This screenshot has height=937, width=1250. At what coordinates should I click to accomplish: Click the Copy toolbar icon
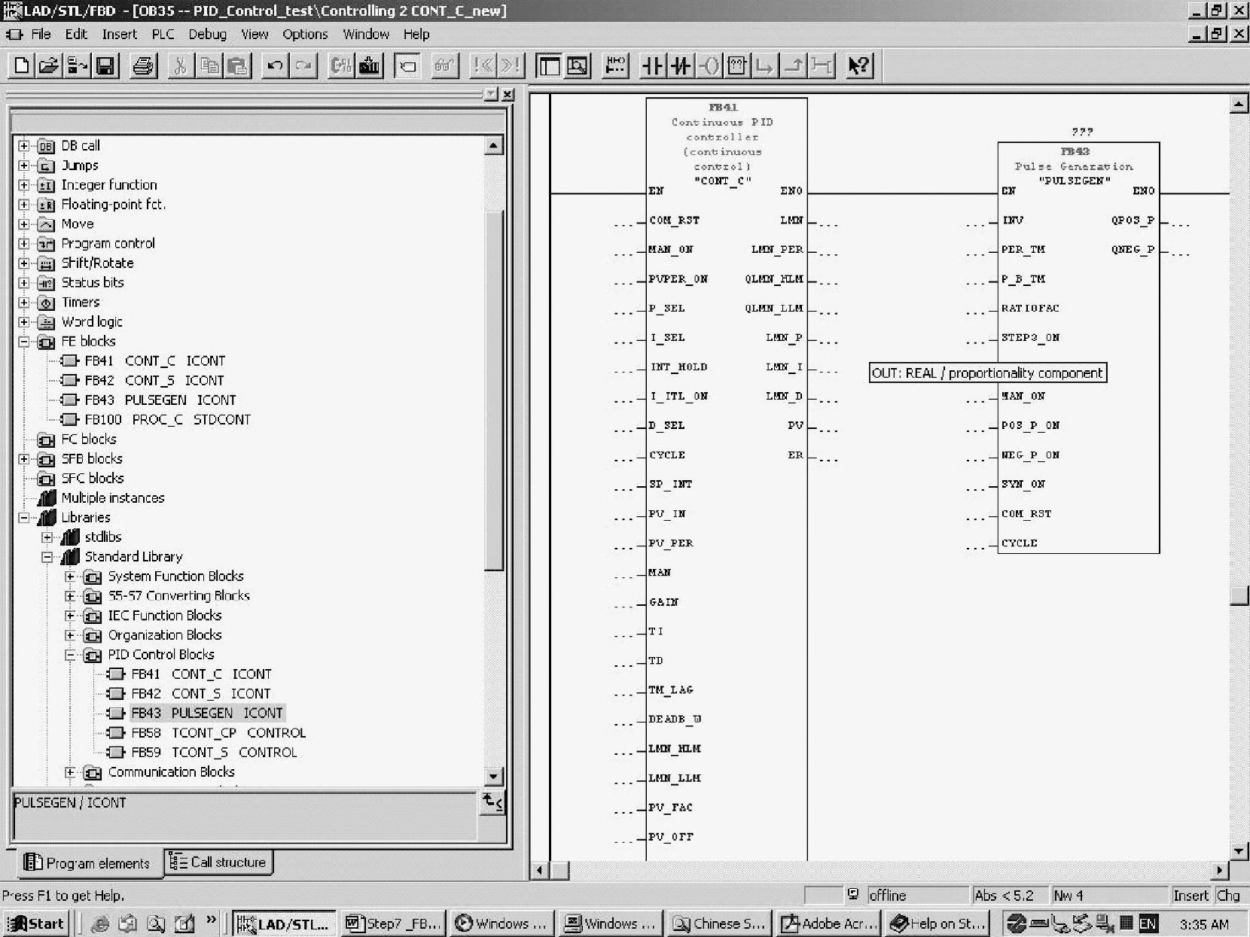click(209, 66)
